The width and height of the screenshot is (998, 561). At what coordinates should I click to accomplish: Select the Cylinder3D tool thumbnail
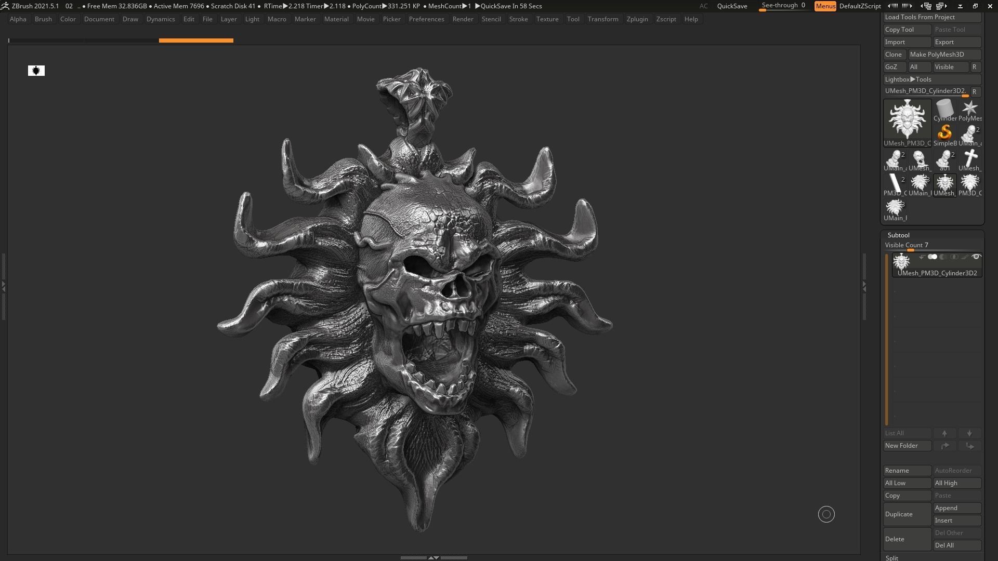(944, 111)
